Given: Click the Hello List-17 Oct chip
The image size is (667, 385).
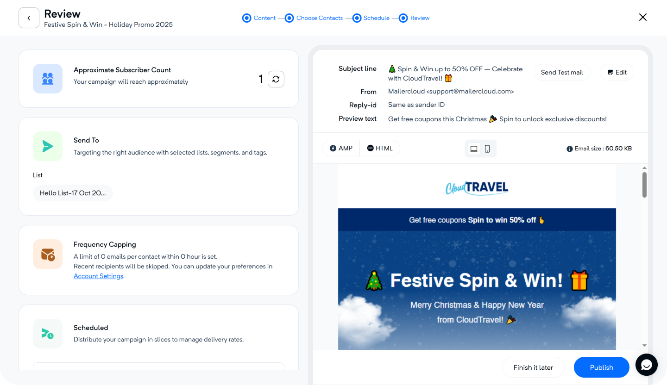Looking at the screenshot, I should (73, 193).
